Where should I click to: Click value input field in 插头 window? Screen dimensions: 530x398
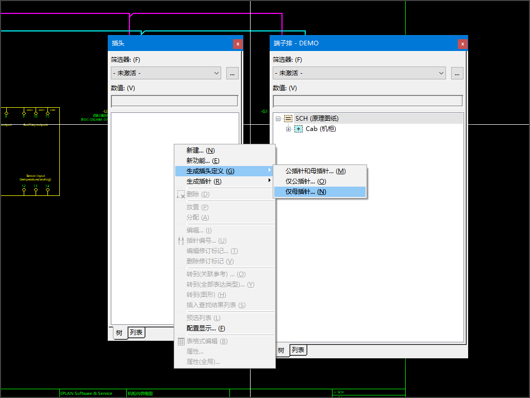click(x=174, y=101)
